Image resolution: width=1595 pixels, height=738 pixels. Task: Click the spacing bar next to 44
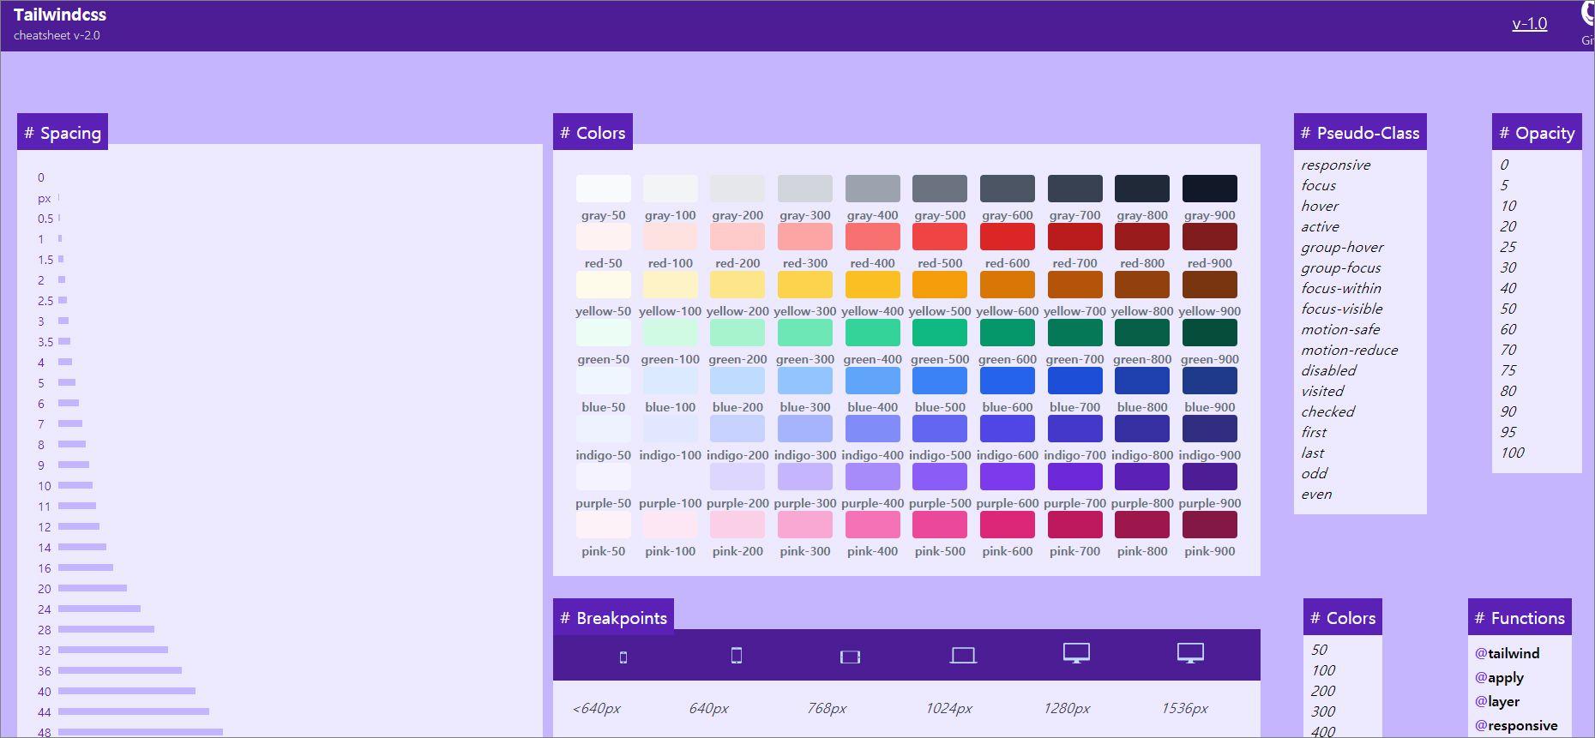pos(134,711)
